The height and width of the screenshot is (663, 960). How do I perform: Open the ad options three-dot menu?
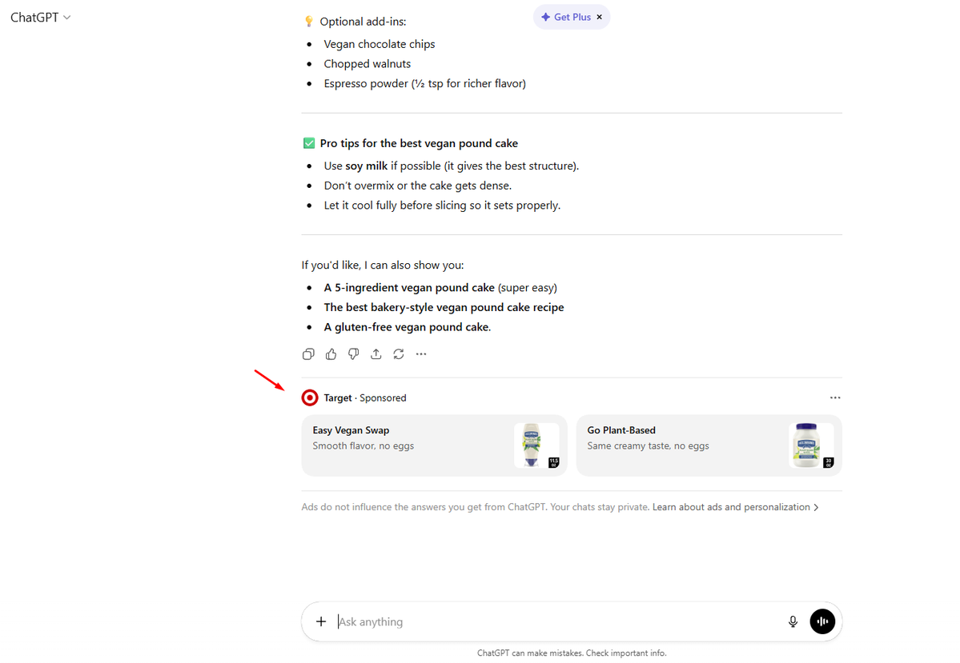pyautogui.click(x=835, y=397)
